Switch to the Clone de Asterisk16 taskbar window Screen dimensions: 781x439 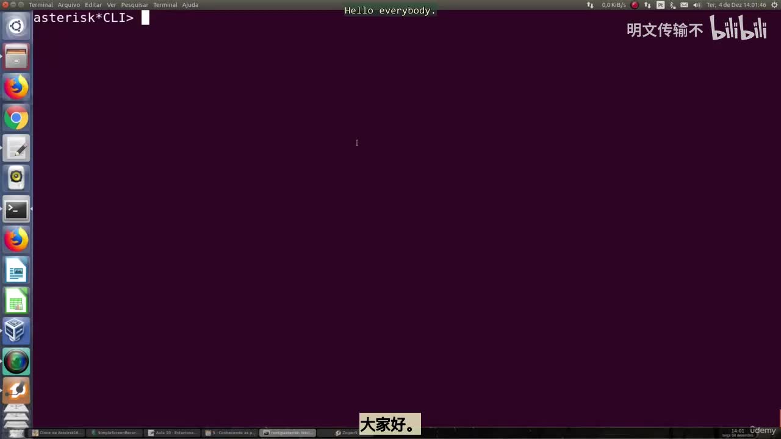click(x=56, y=433)
